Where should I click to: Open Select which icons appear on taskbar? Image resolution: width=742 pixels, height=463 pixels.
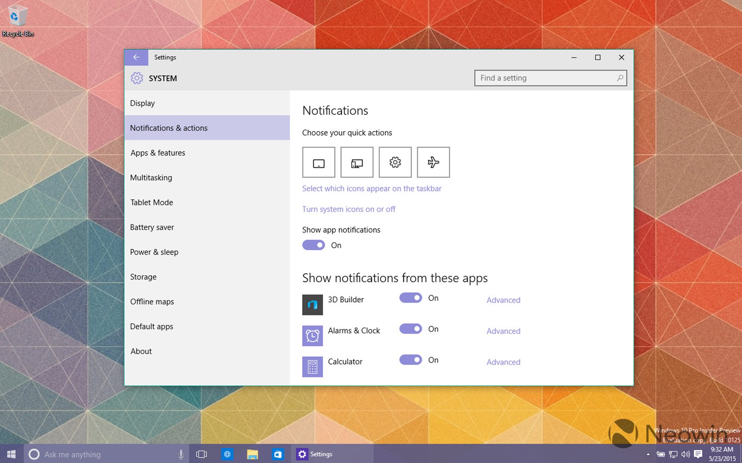[372, 189]
